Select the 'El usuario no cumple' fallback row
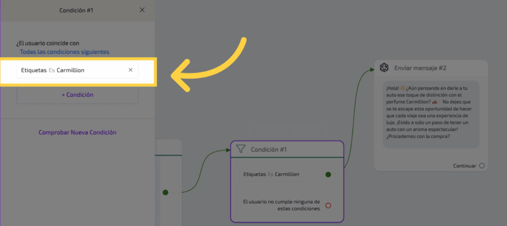This screenshot has width=507, height=226. click(281, 205)
